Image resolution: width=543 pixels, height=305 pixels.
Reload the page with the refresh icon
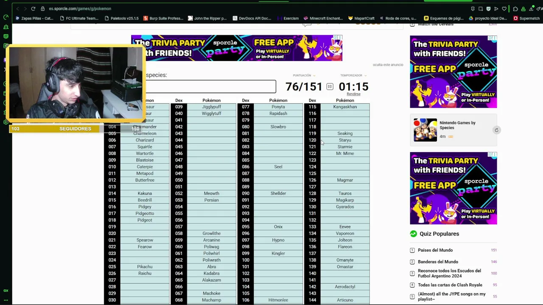coord(33,8)
